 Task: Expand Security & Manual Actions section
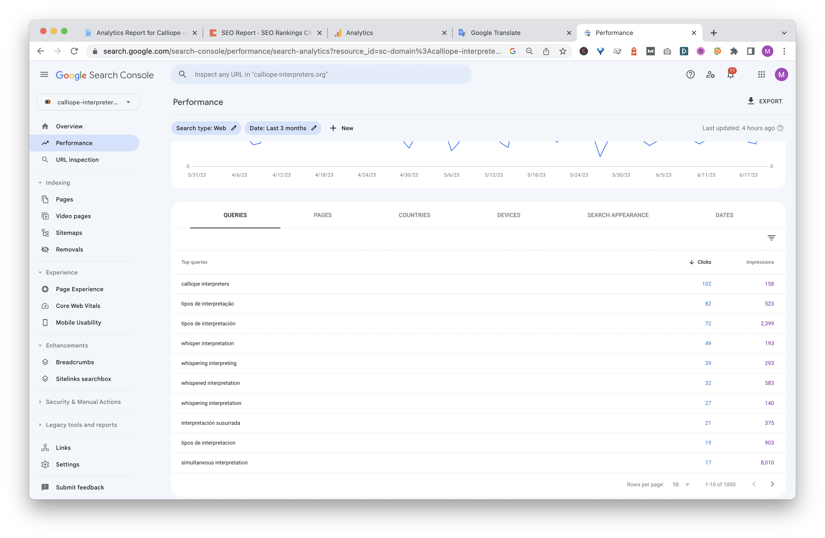[40, 402]
